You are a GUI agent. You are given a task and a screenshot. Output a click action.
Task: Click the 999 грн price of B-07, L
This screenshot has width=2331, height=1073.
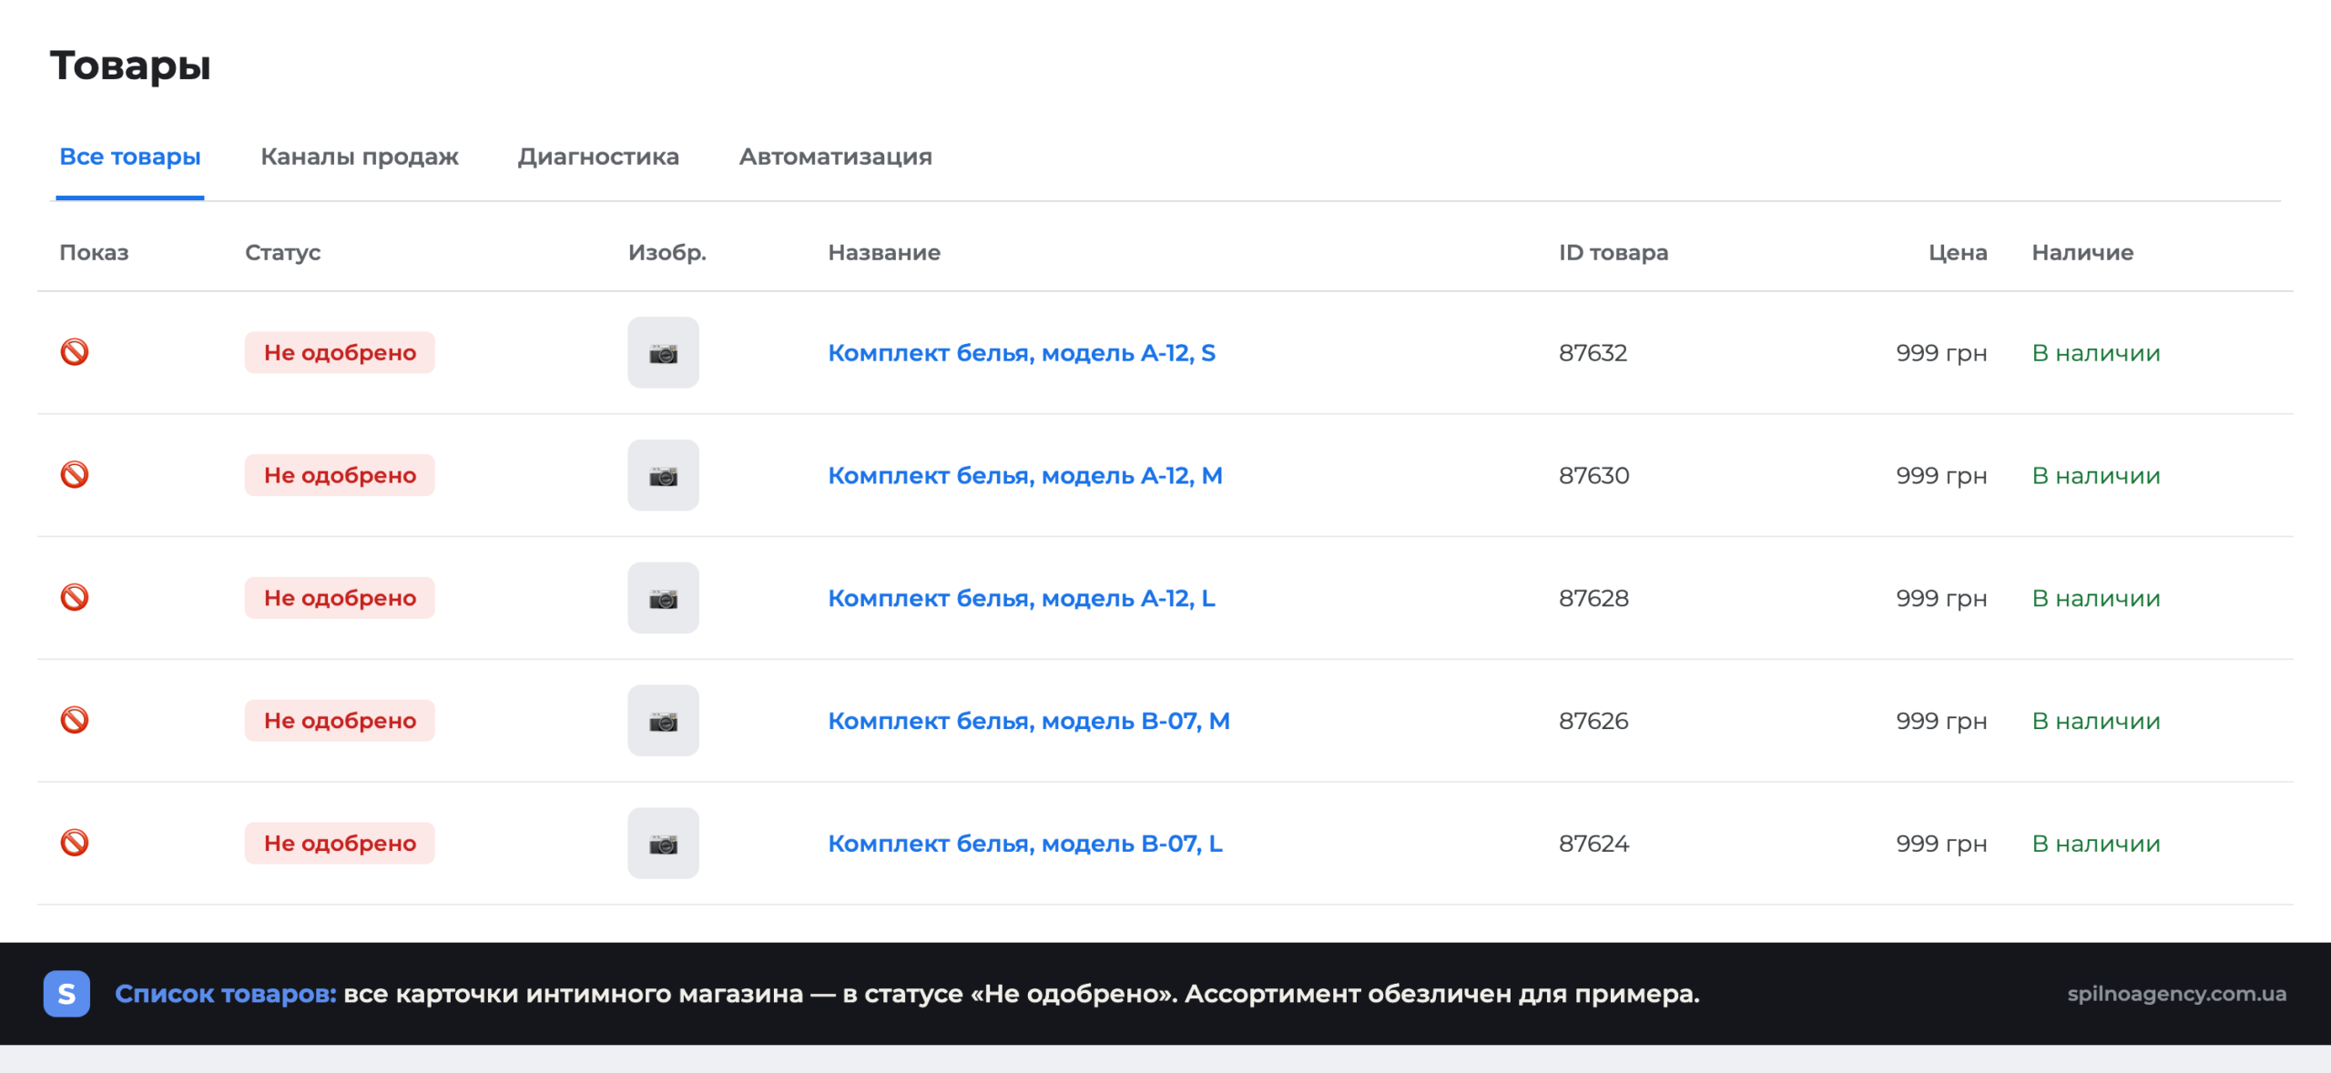pyautogui.click(x=1941, y=844)
